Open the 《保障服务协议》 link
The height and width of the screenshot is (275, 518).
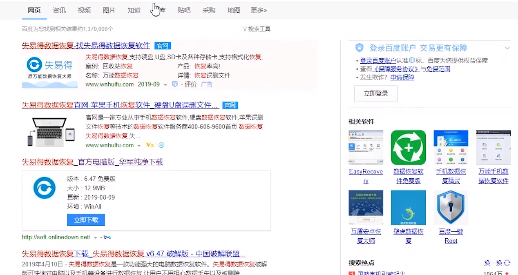pos(396,69)
